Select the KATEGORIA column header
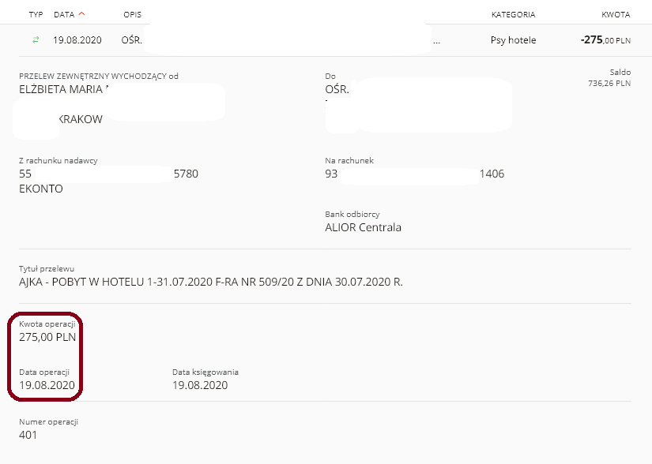652x464 pixels. [x=513, y=14]
